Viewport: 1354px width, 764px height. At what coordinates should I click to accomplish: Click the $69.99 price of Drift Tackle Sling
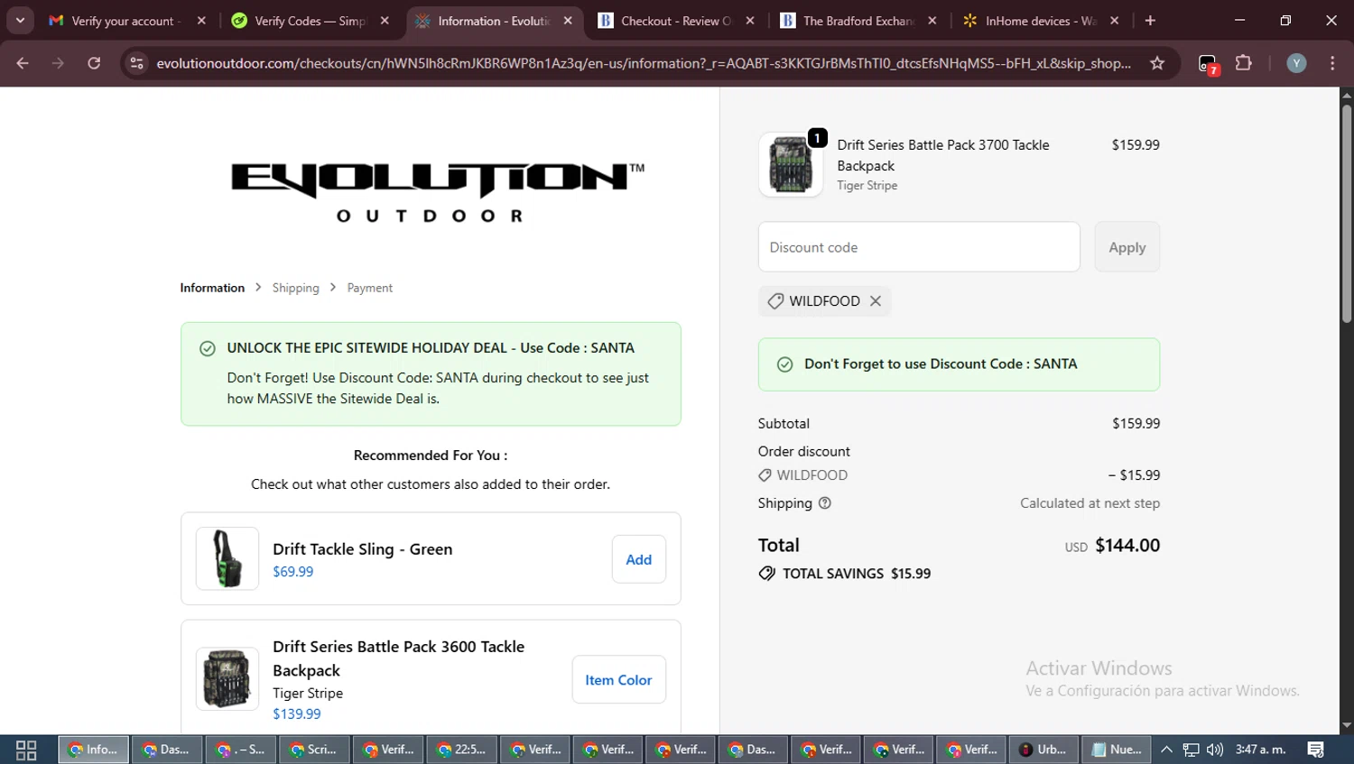tap(293, 572)
